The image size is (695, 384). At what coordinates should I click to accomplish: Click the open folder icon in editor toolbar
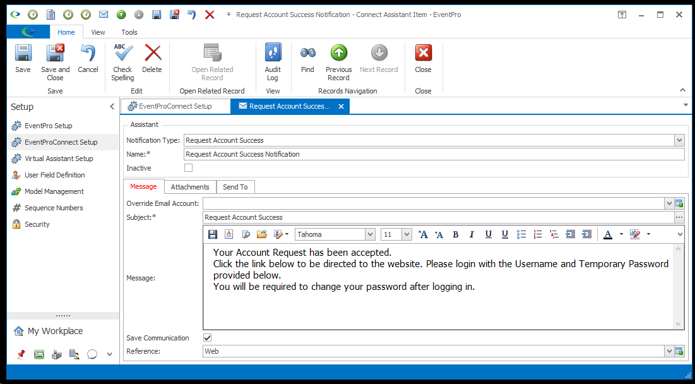pyautogui.click(x=262, y=234)
